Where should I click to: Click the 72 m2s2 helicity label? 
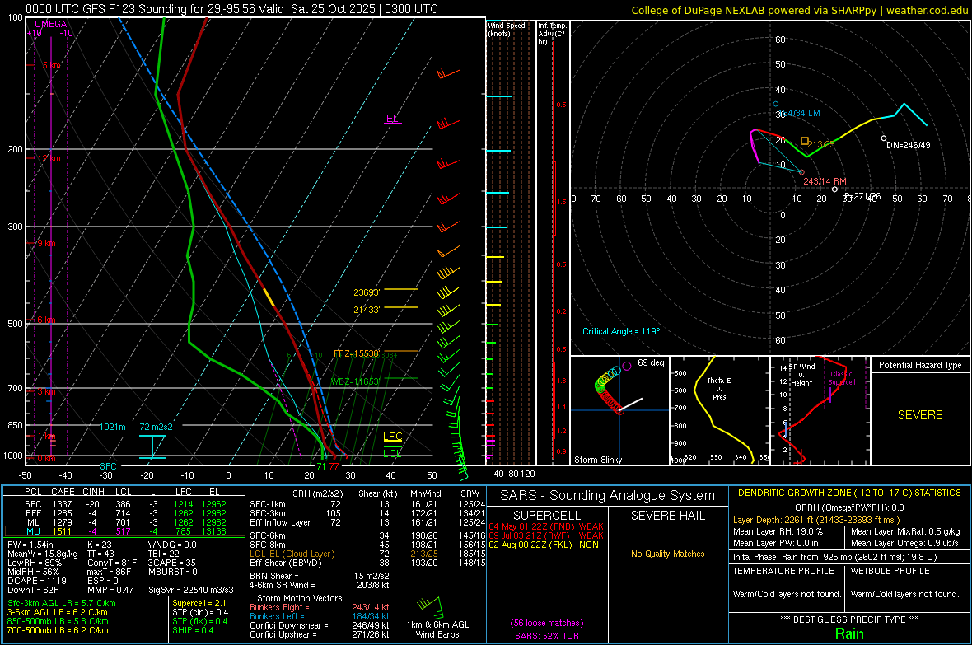click(x=157, y=427)
